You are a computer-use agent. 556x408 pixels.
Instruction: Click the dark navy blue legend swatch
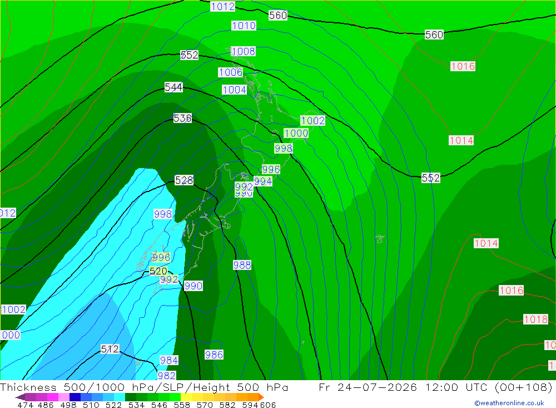[x=75, y=397]
